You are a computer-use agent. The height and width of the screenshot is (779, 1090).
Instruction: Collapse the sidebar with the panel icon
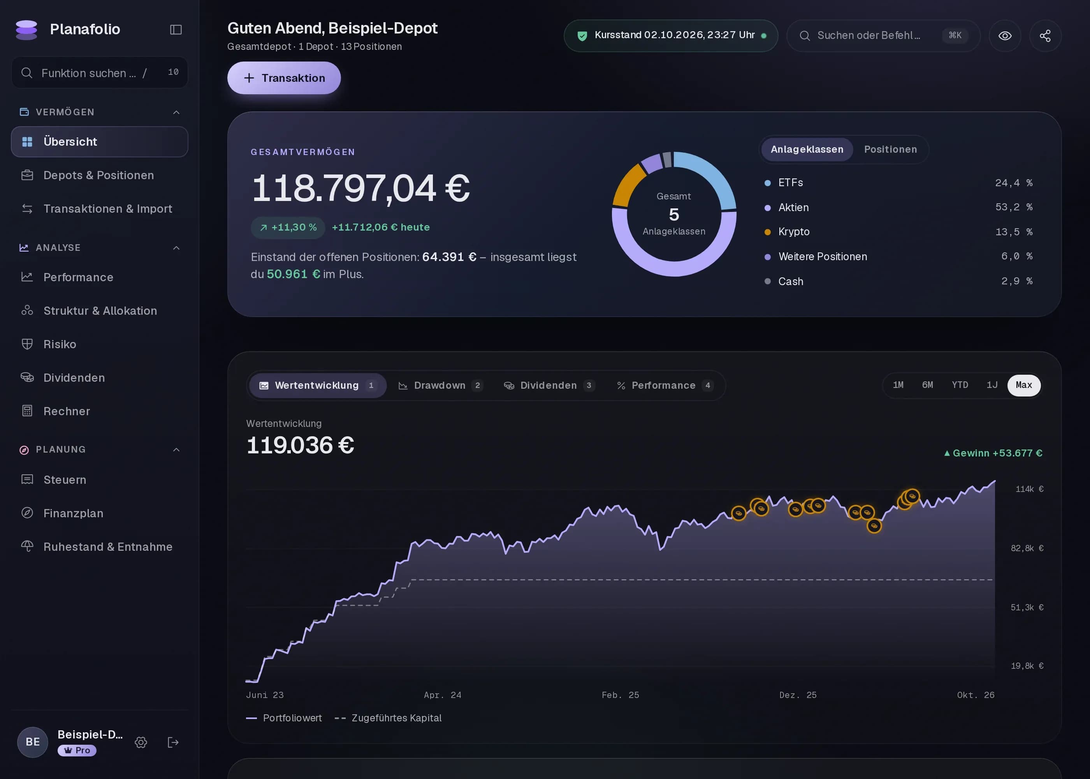[176, 30]
